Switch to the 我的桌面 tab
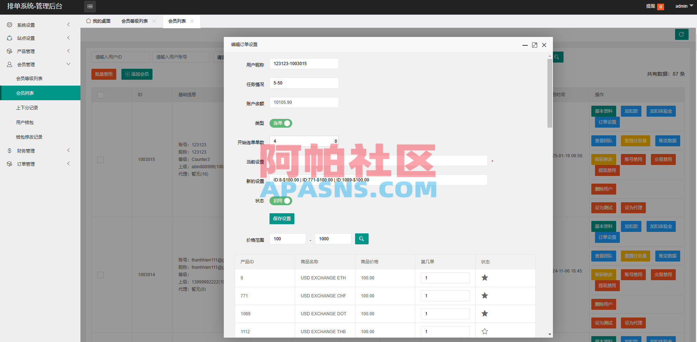 (x=97, y=21)
